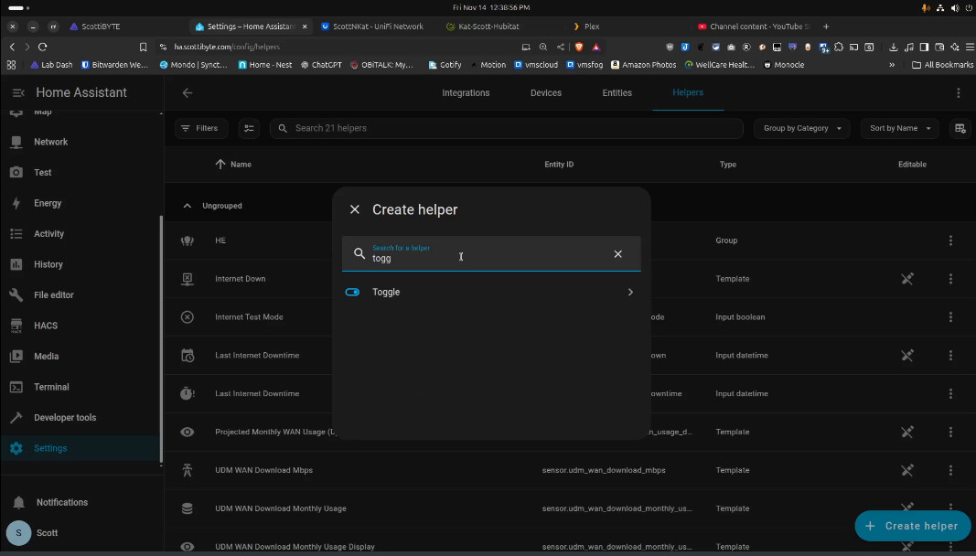Screen dimensions: 976x556
Task: Open Notifications in the sidebar
Action: click(x=61, y=502)
